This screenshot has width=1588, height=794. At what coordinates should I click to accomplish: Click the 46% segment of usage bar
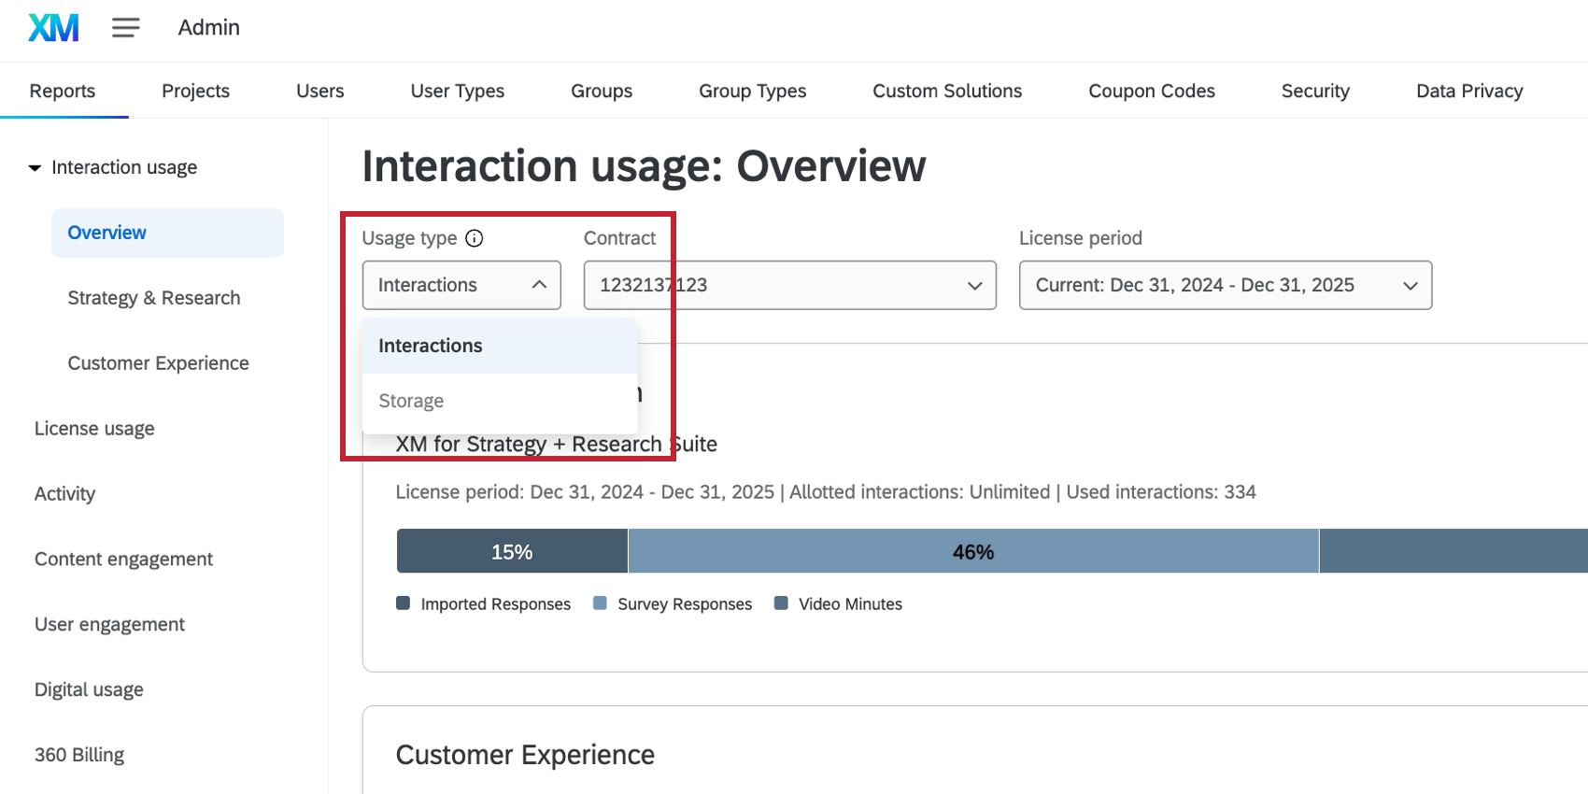coord(972,552)
